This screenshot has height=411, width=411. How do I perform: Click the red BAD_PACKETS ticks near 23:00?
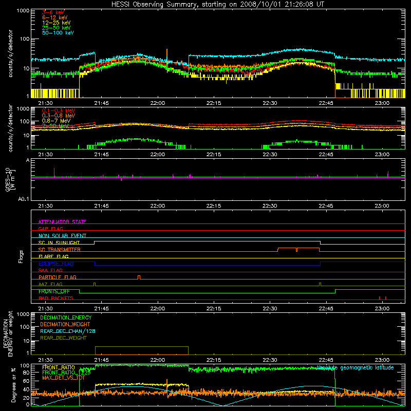383,298
